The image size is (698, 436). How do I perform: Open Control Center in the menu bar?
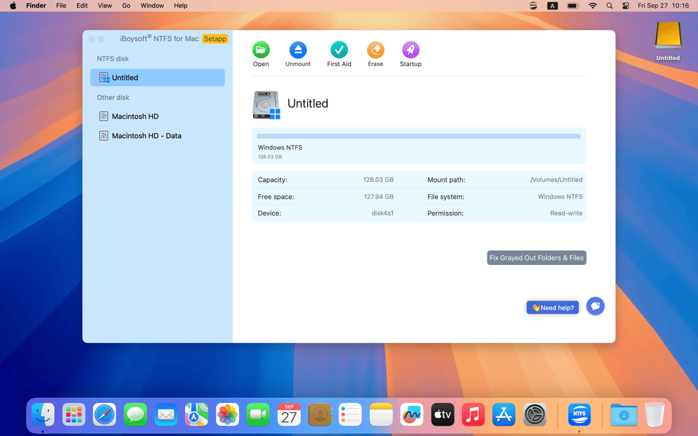pyautogui.click(x=626, y=6)
